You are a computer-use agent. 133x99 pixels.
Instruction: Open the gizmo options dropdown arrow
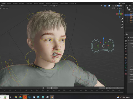[x=107, y=6]
